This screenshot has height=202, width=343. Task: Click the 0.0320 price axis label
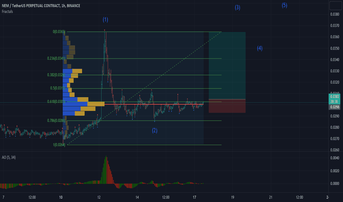click(x=335, y=82)
